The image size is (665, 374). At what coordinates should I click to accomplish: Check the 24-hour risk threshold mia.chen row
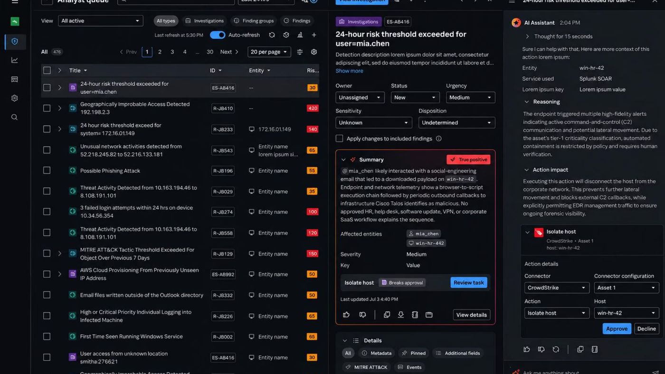coord(47,88)
